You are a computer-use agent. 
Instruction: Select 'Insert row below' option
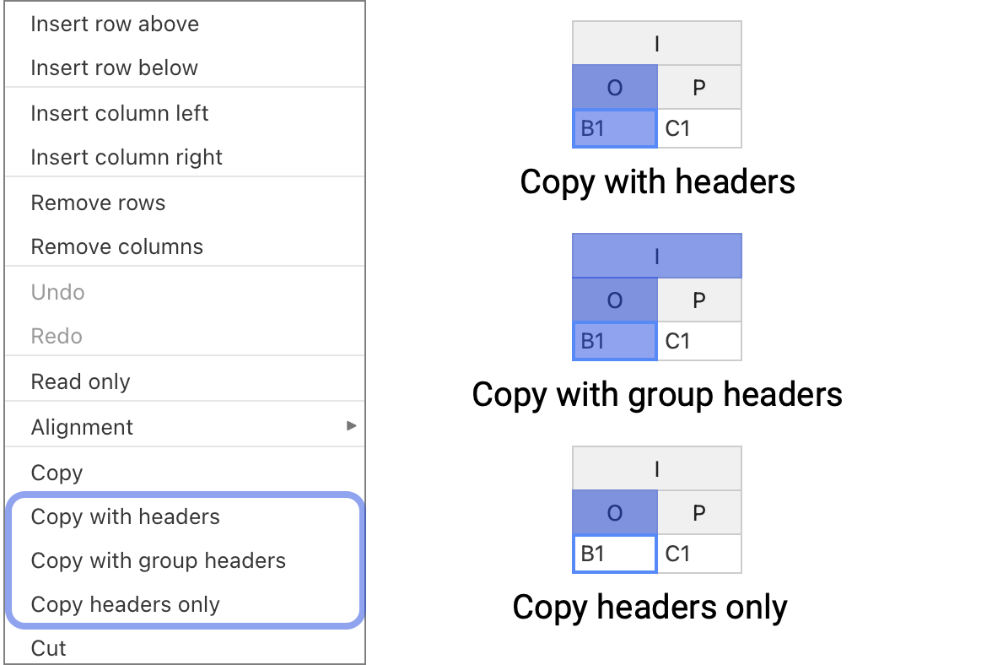click(115, 68)
